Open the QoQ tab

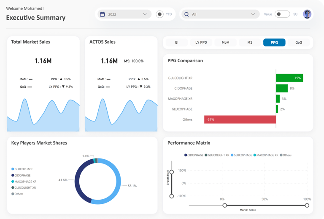pyautogui.click(x=299, y=42)
